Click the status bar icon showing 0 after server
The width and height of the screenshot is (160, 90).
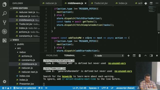tap(40, 88)
